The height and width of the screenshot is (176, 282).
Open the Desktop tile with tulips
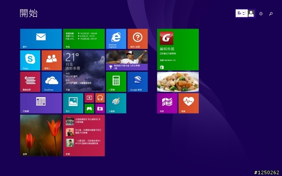pos(41,136)
